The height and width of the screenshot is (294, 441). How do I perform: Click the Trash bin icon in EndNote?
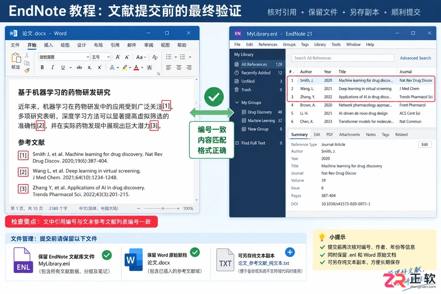[237, 89]
